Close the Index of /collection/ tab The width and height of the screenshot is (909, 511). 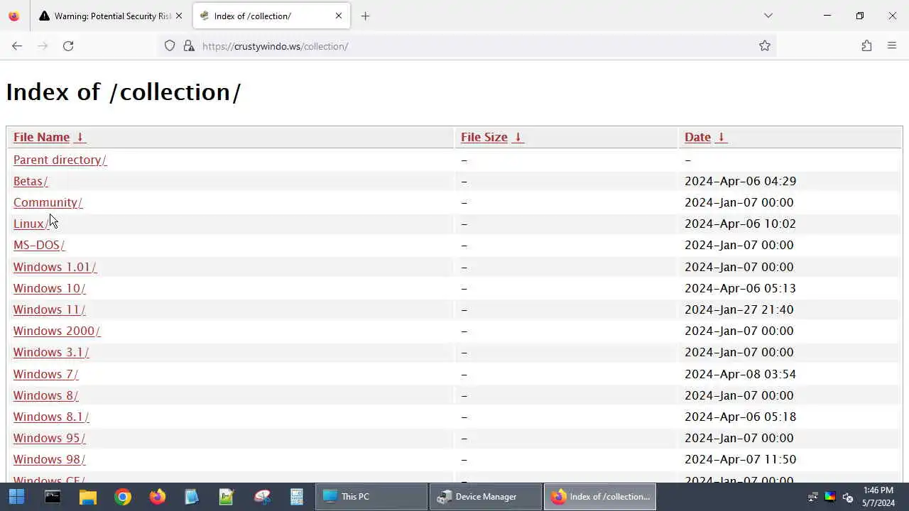point(339,16)
